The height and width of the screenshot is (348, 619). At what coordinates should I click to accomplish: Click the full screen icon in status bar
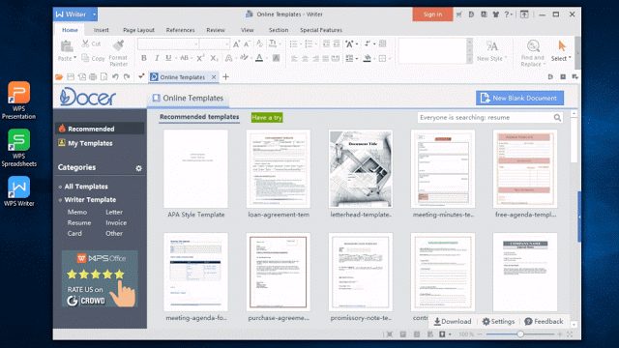(x=570, y=334)
